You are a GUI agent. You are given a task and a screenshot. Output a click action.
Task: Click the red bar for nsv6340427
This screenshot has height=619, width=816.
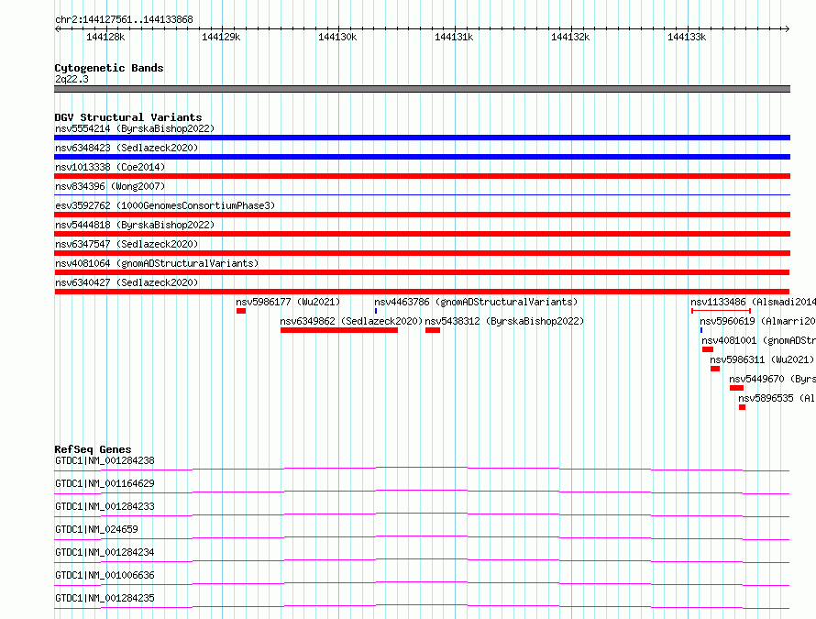(422, 292)
